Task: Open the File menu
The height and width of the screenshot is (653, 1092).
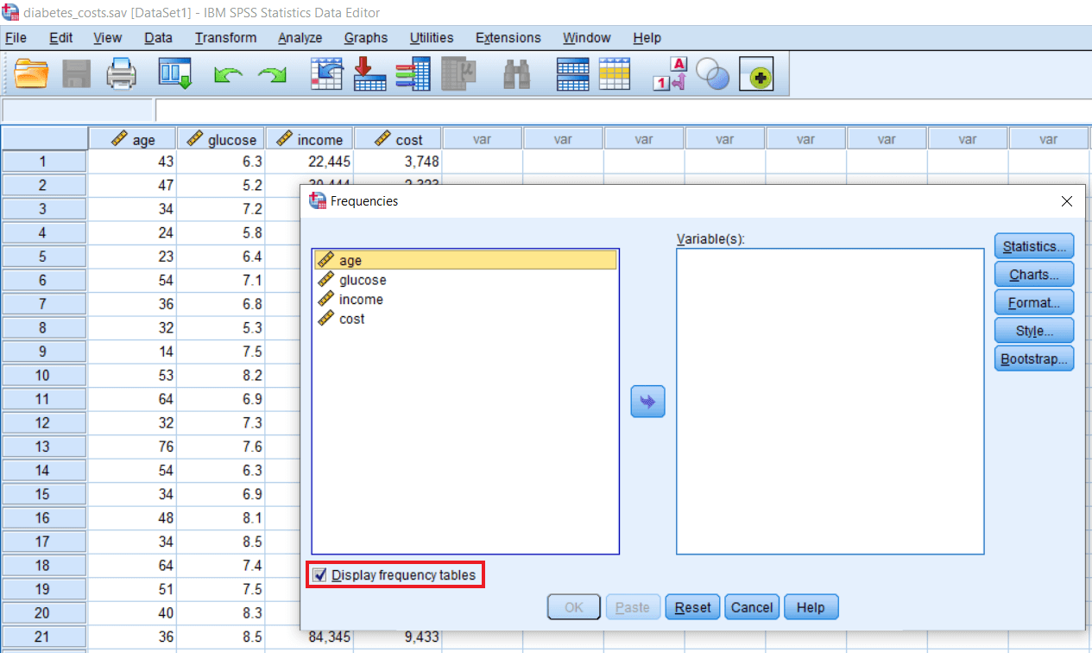Action: point(16,38)
